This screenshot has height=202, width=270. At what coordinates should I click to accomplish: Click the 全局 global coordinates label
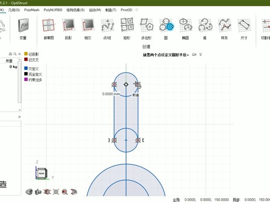click(177, 200)
